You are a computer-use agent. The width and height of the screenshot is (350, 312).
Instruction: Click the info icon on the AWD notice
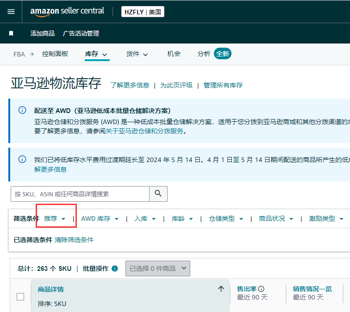pyautogui.click(x=22, y=110)
